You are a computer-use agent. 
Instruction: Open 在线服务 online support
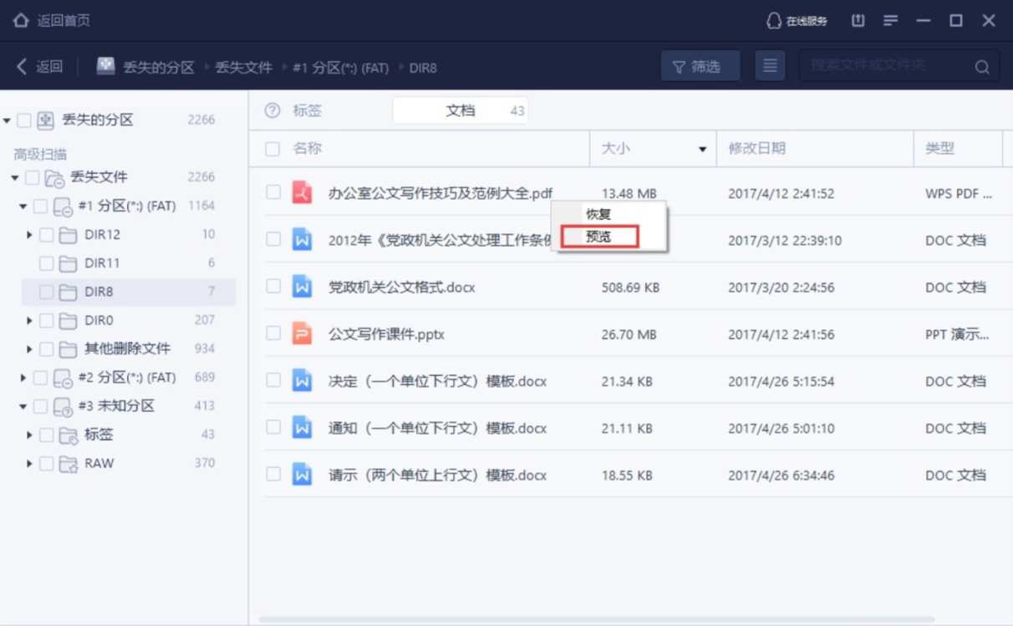coord(797,21)
